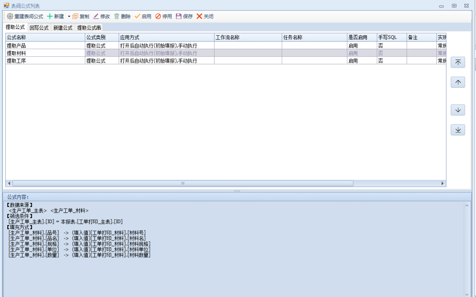Viewport: 476px width, 297px height.
Task: Enable the formula using the 启用 checkmark
Action: click(137, 16)
